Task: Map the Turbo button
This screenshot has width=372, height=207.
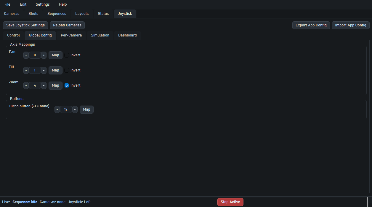Action: tap(86, 109)
